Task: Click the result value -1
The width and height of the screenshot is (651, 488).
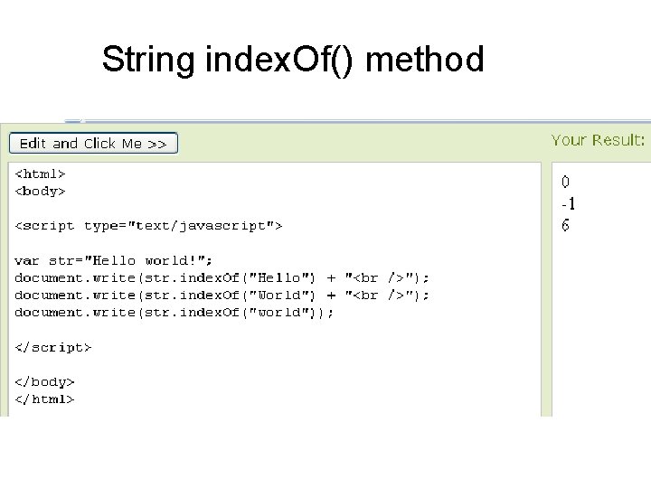Action: pyautogui.click(x=568, y=203)
